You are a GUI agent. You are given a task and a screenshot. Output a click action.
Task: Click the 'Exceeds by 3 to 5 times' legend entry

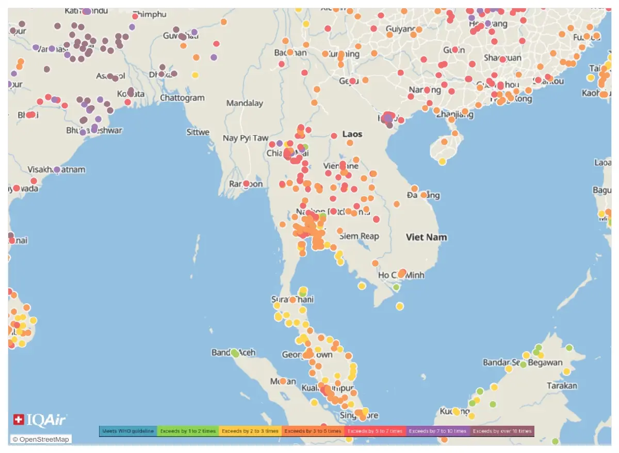tap(312, 431)
